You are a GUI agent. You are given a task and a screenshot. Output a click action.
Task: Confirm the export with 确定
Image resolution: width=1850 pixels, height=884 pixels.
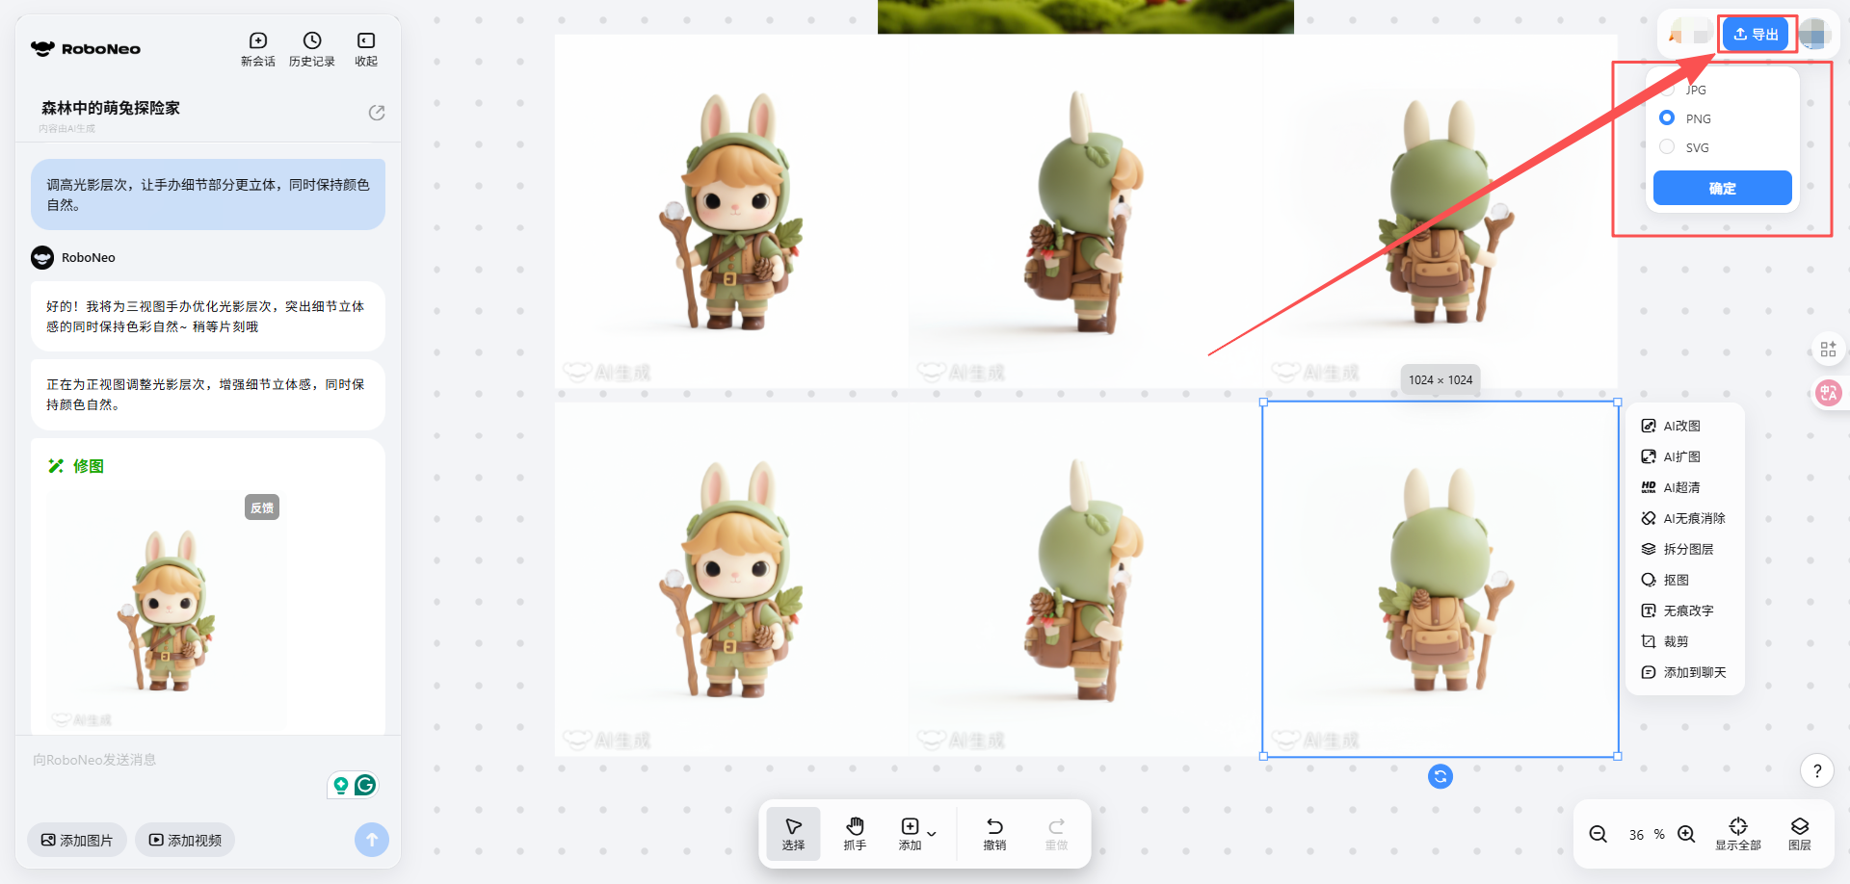click(x=1722, y=188)
